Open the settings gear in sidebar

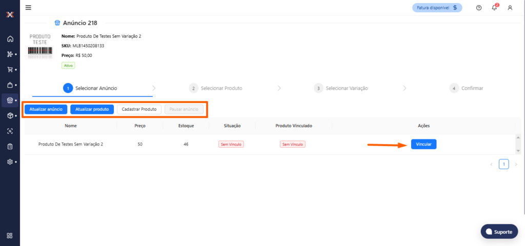10,161
